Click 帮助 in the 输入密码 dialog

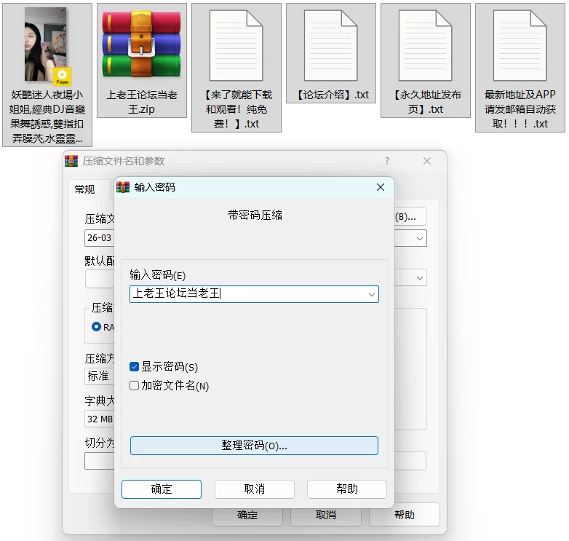tap(347, 489)
